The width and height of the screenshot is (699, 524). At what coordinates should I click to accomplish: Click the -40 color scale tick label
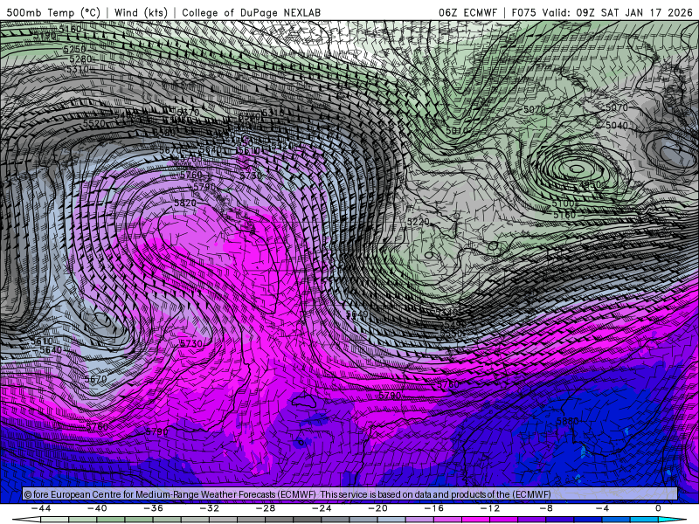click(97, 508)
